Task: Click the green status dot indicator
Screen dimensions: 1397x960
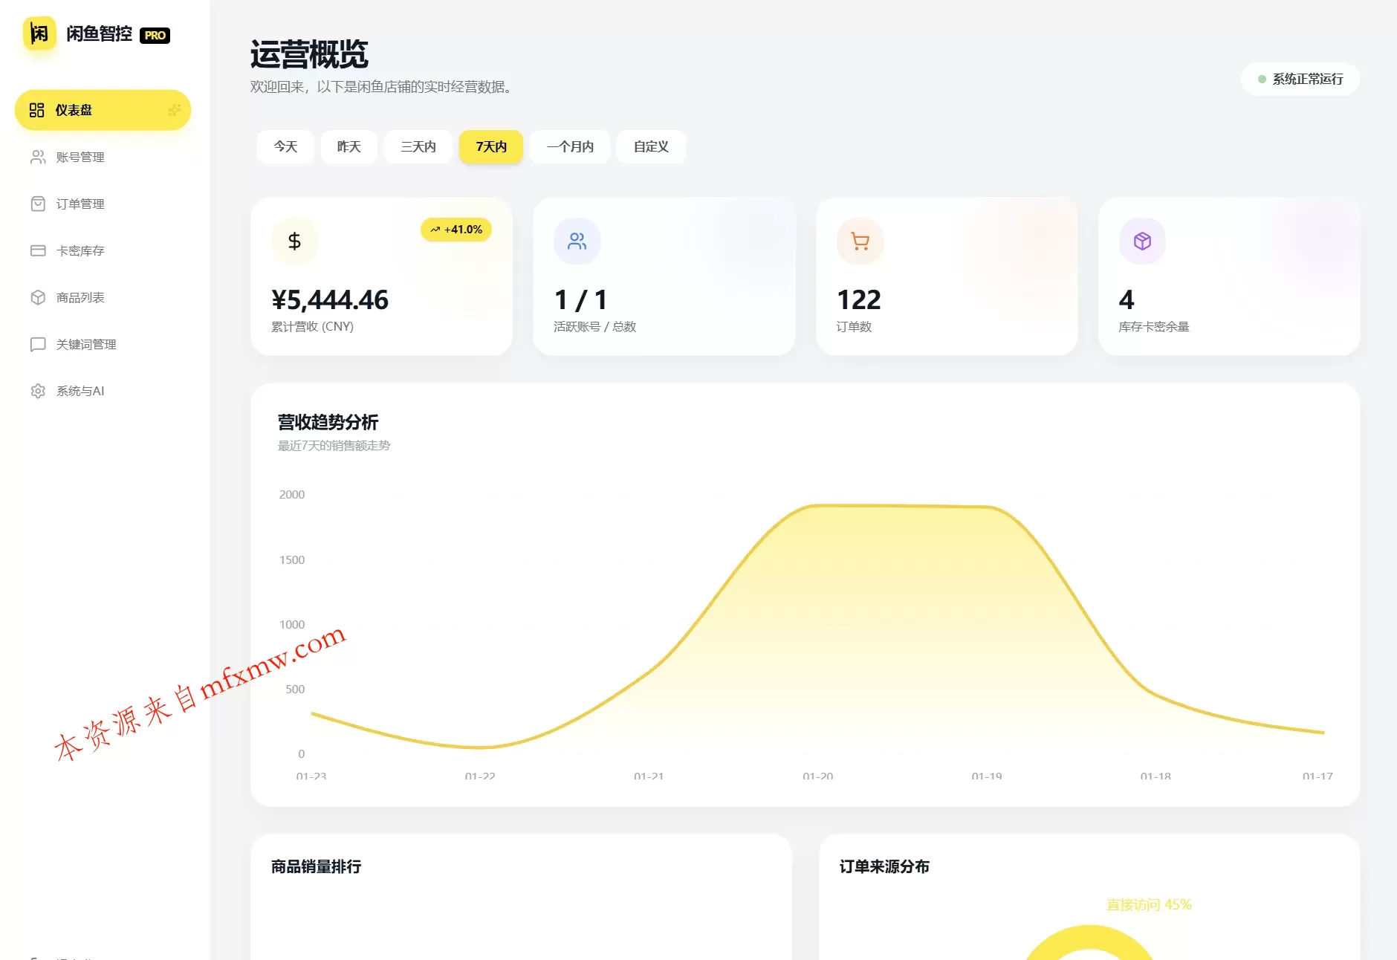Action: click(1262, 79)
